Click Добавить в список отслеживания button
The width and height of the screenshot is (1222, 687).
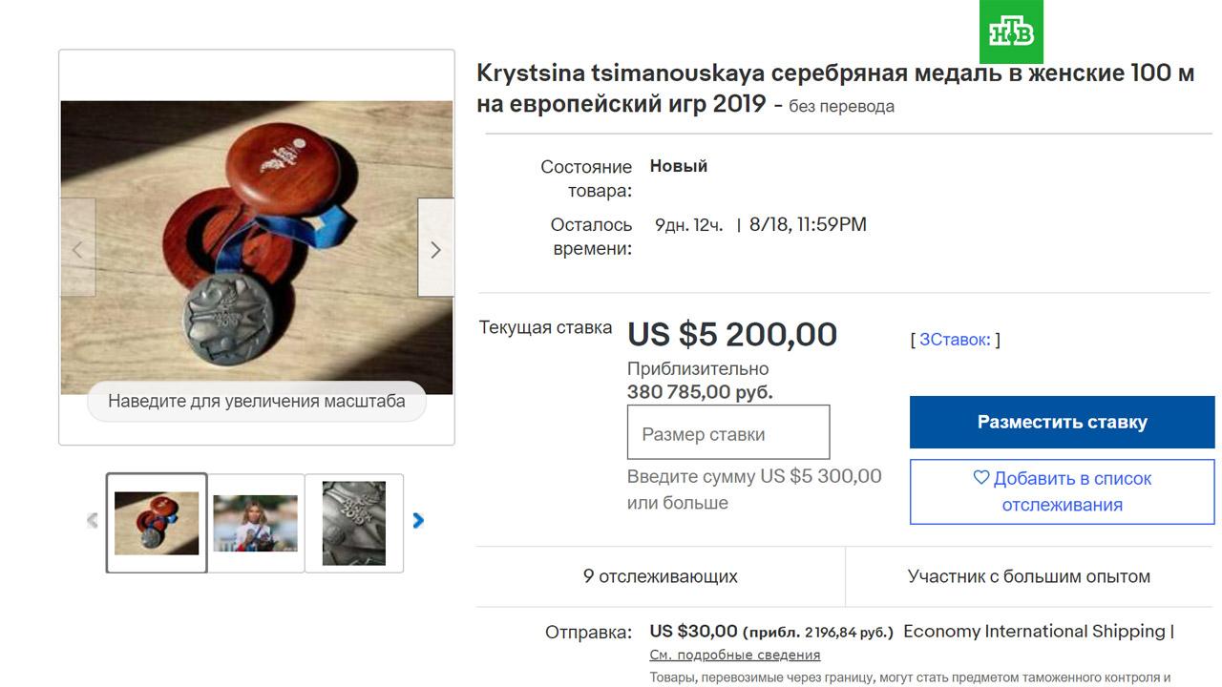pyautogui.click(x=1062, y=491)
